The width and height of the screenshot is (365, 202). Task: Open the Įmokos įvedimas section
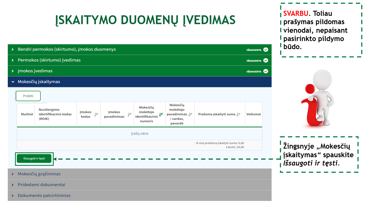click(35, 71)
